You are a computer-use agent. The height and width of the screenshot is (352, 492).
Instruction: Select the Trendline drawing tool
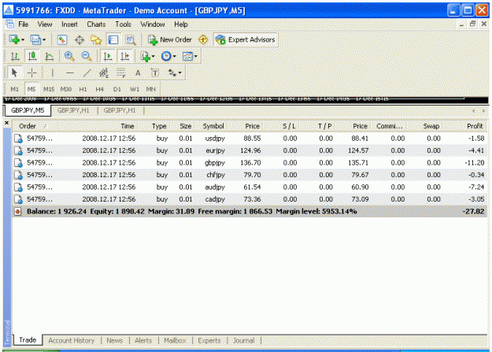(87, 73)
